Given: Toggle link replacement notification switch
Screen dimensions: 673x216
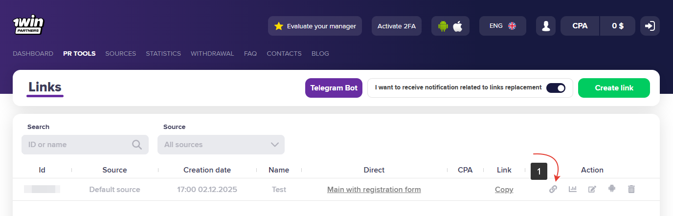Looking at the screenshot, I should [556, 88].
